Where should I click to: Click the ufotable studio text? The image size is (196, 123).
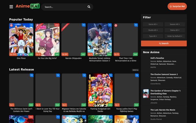point(154,103)
